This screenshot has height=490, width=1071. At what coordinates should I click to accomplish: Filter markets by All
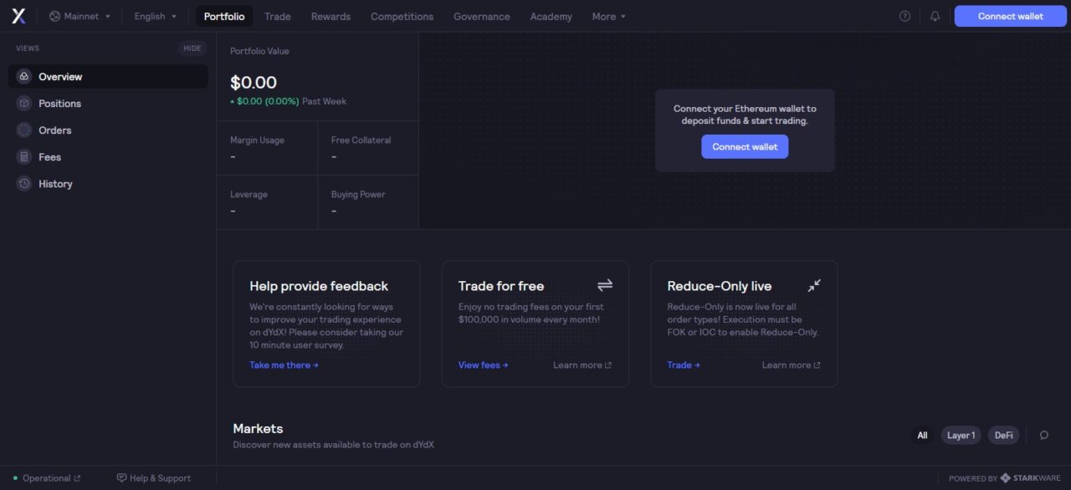(922, 435)
